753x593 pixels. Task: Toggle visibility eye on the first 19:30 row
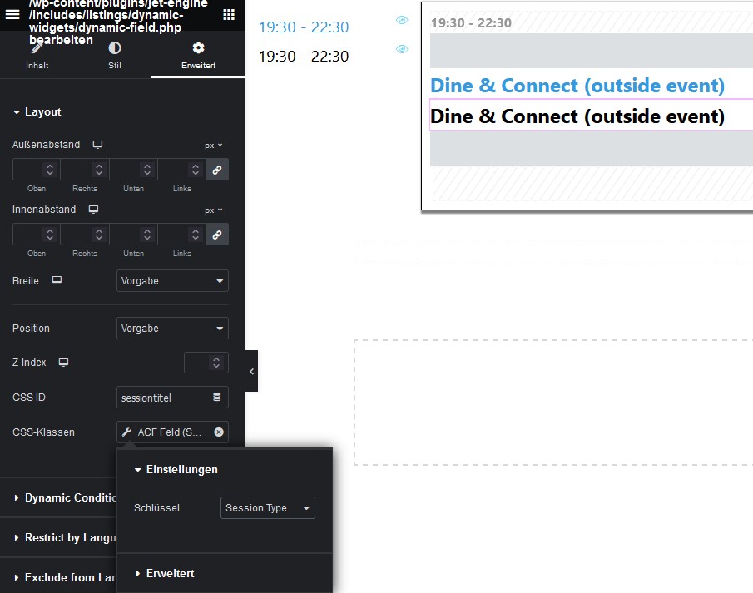(x=402, y=21)
